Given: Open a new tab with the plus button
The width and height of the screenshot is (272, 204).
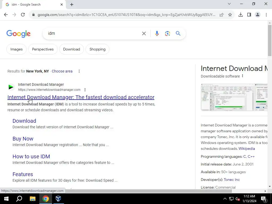Looking at the screenshot, I should tap(72, 5).
